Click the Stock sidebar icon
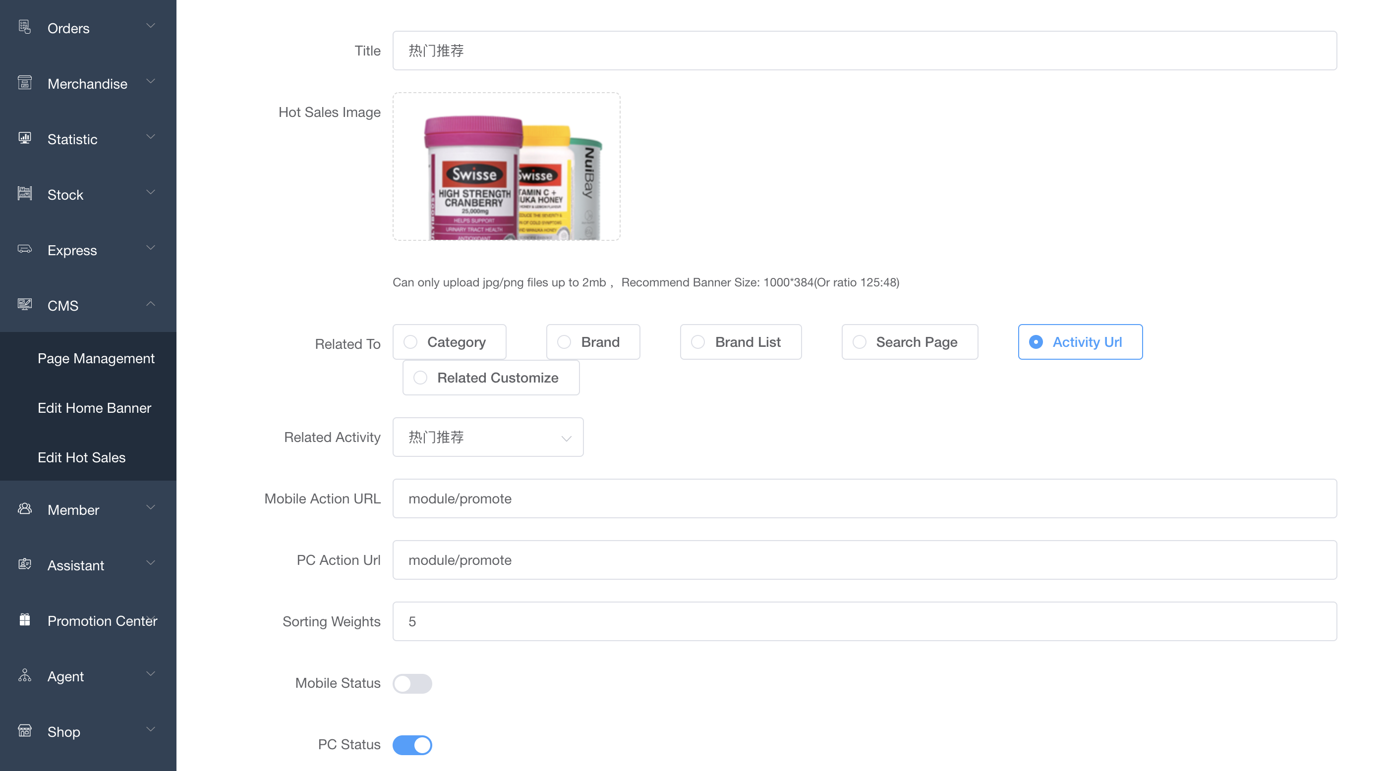The image size is (1384, 771). coord(25,193)
